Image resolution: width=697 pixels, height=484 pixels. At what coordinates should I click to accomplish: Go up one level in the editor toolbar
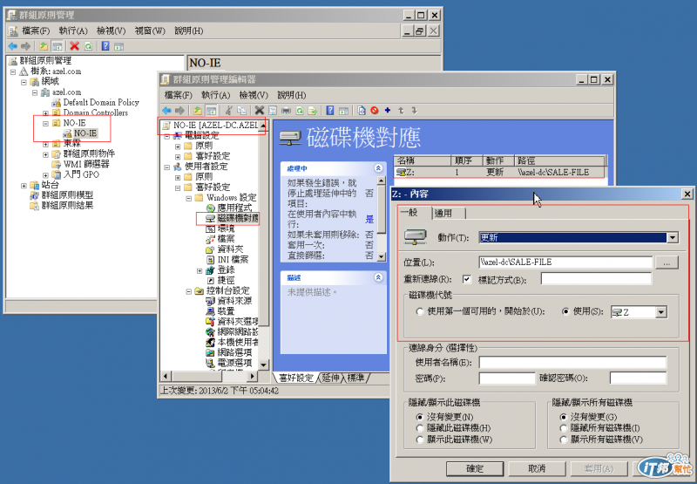(198, 111)
